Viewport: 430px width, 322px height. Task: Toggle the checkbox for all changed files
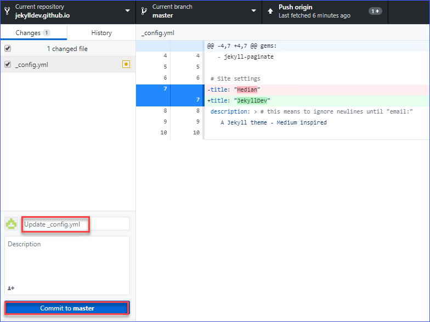point(8,48)
